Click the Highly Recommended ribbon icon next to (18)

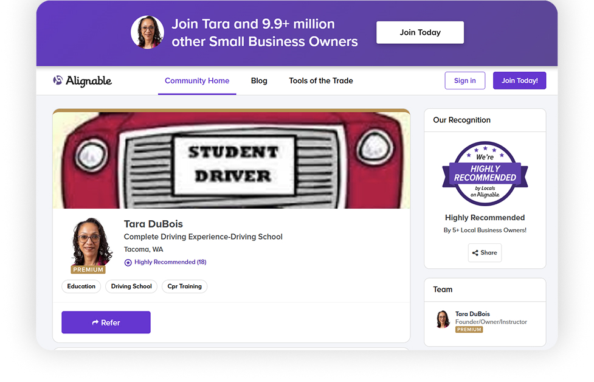pos(128,262)
